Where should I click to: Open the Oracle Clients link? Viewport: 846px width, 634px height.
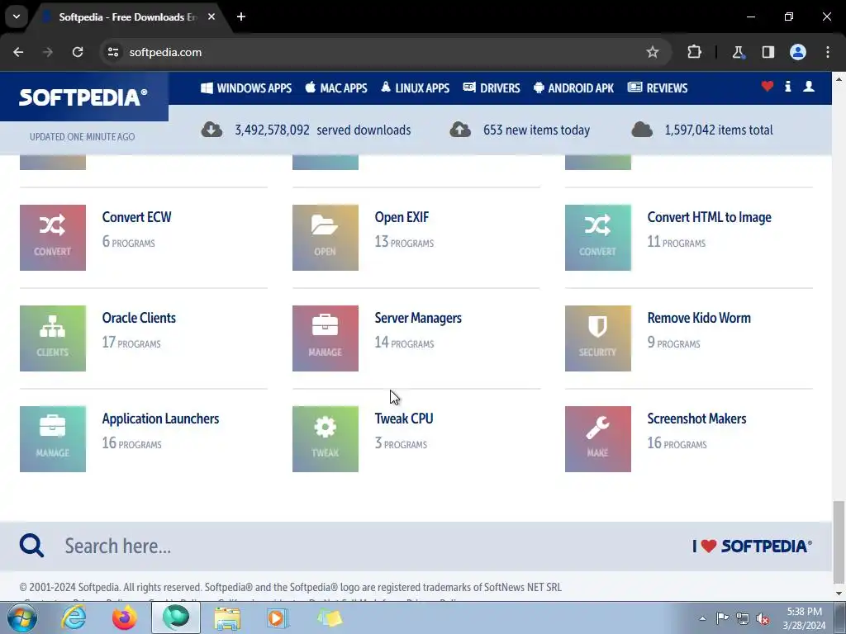(x=139, y=318)
